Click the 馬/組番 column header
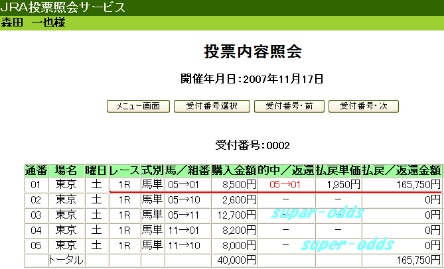The image size is (444, 269). click(x=188, y=170)
